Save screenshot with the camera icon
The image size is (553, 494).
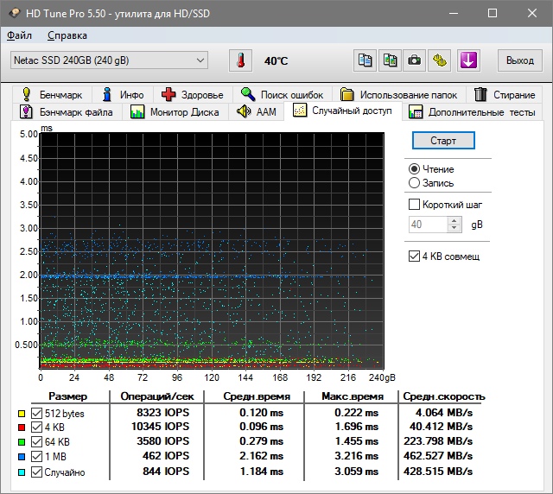415,60
